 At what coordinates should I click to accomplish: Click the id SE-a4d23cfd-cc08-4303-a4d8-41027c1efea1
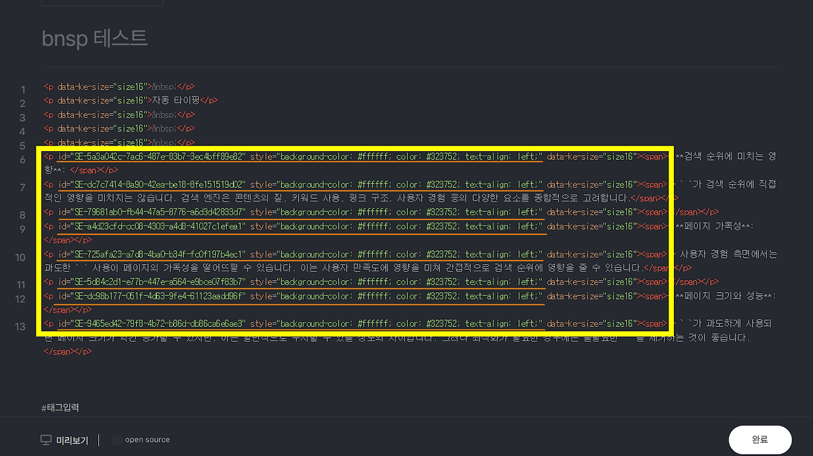click(159, 226)
